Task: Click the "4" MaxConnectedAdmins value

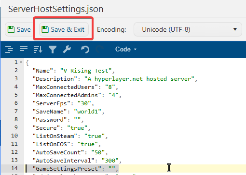Action: pyautogui.click(x=113, y=95)
